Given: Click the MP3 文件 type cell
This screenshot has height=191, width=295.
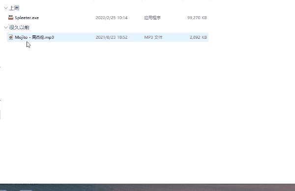Looking at the screenshot, I should (153, 37).
